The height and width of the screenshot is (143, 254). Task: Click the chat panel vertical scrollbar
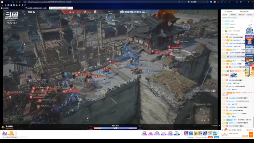pos(253,122)
